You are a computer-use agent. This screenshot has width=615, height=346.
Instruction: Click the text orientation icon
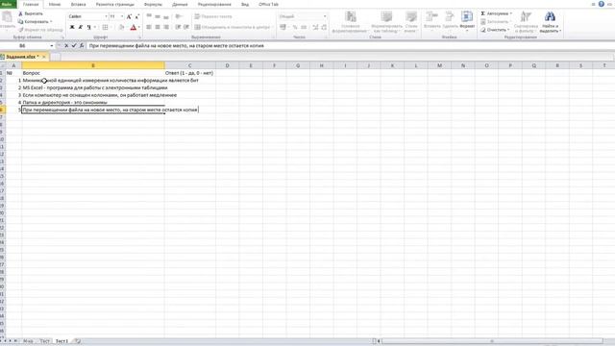point(179,16)
